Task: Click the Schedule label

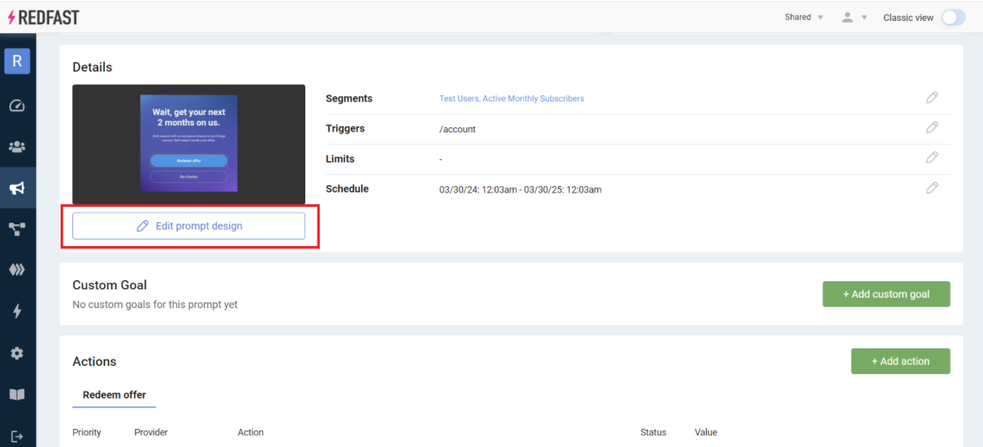Action: point(347,189)
